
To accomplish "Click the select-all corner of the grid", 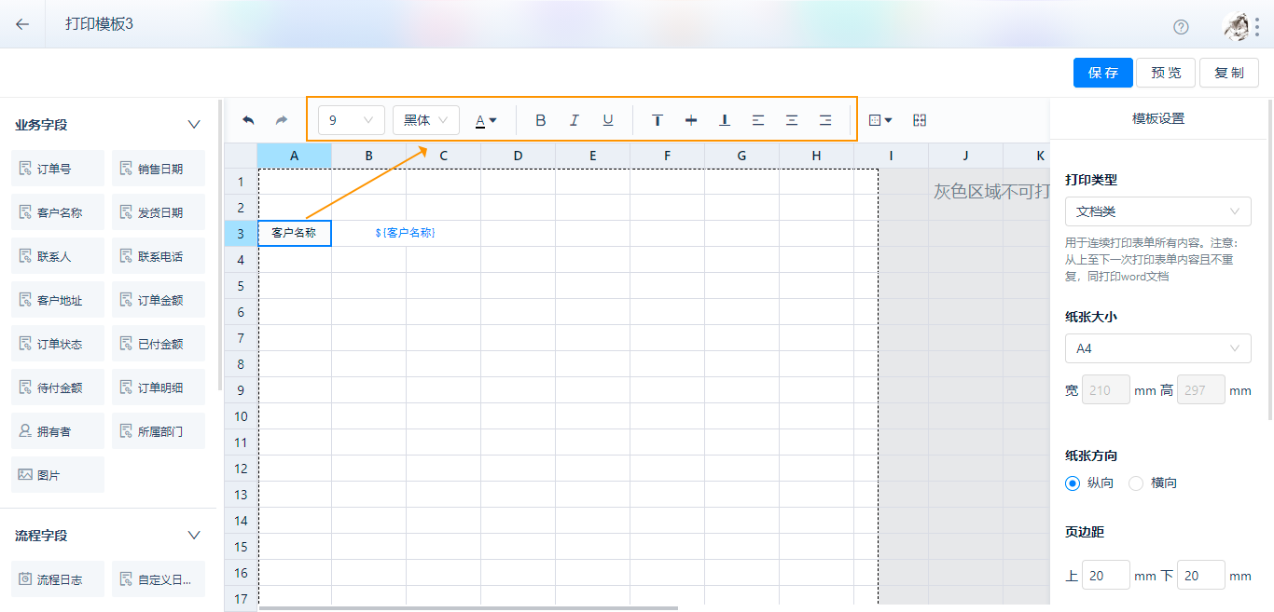I will (x=241, y=156).
